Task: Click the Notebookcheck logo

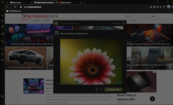Action: (40, 17)
